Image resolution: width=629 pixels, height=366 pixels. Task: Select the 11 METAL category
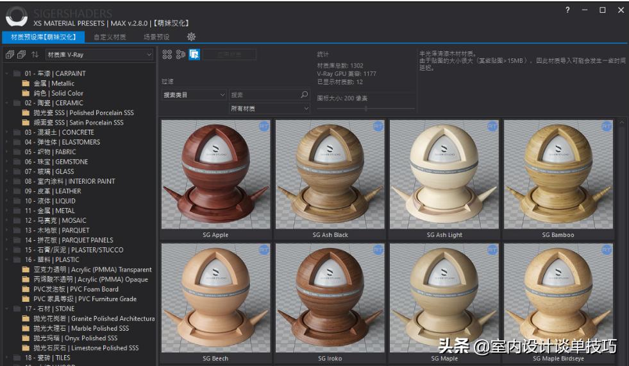click(x=50, y=211)
